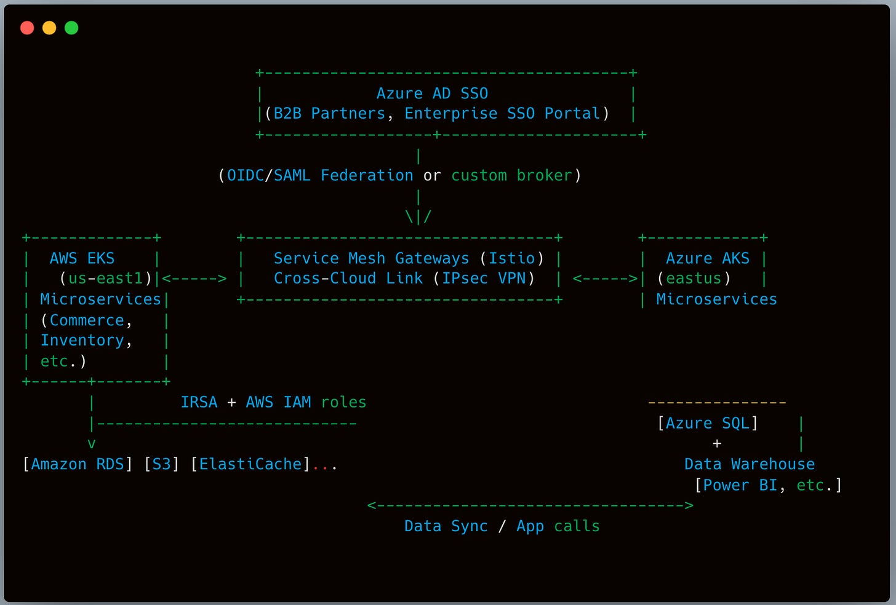Click the '[ElastiCache]' text
This screenshot has height=605, width=896.
click(250, 464)
